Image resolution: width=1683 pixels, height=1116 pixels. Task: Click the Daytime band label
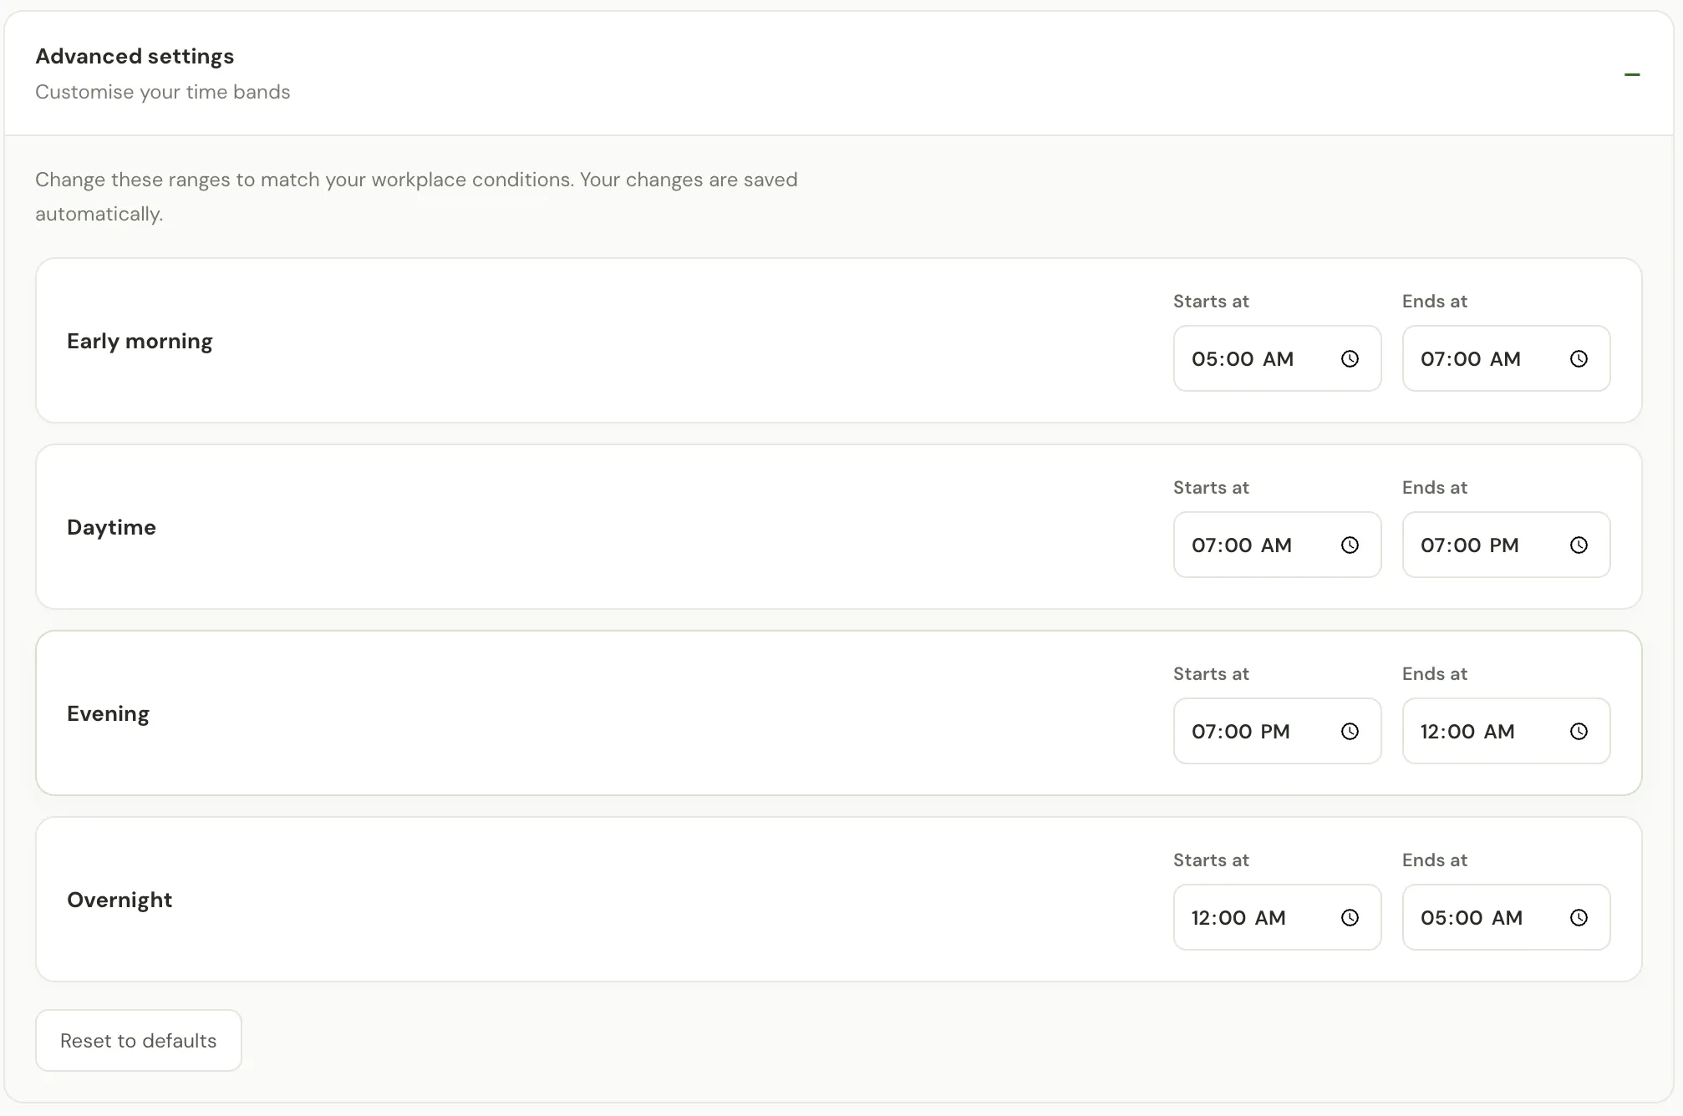tap(111, 527)
